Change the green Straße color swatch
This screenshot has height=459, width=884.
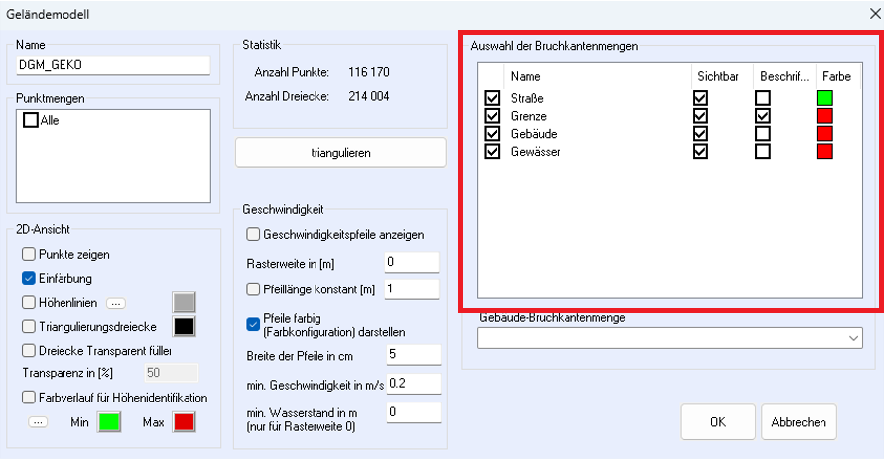point(824,98)
